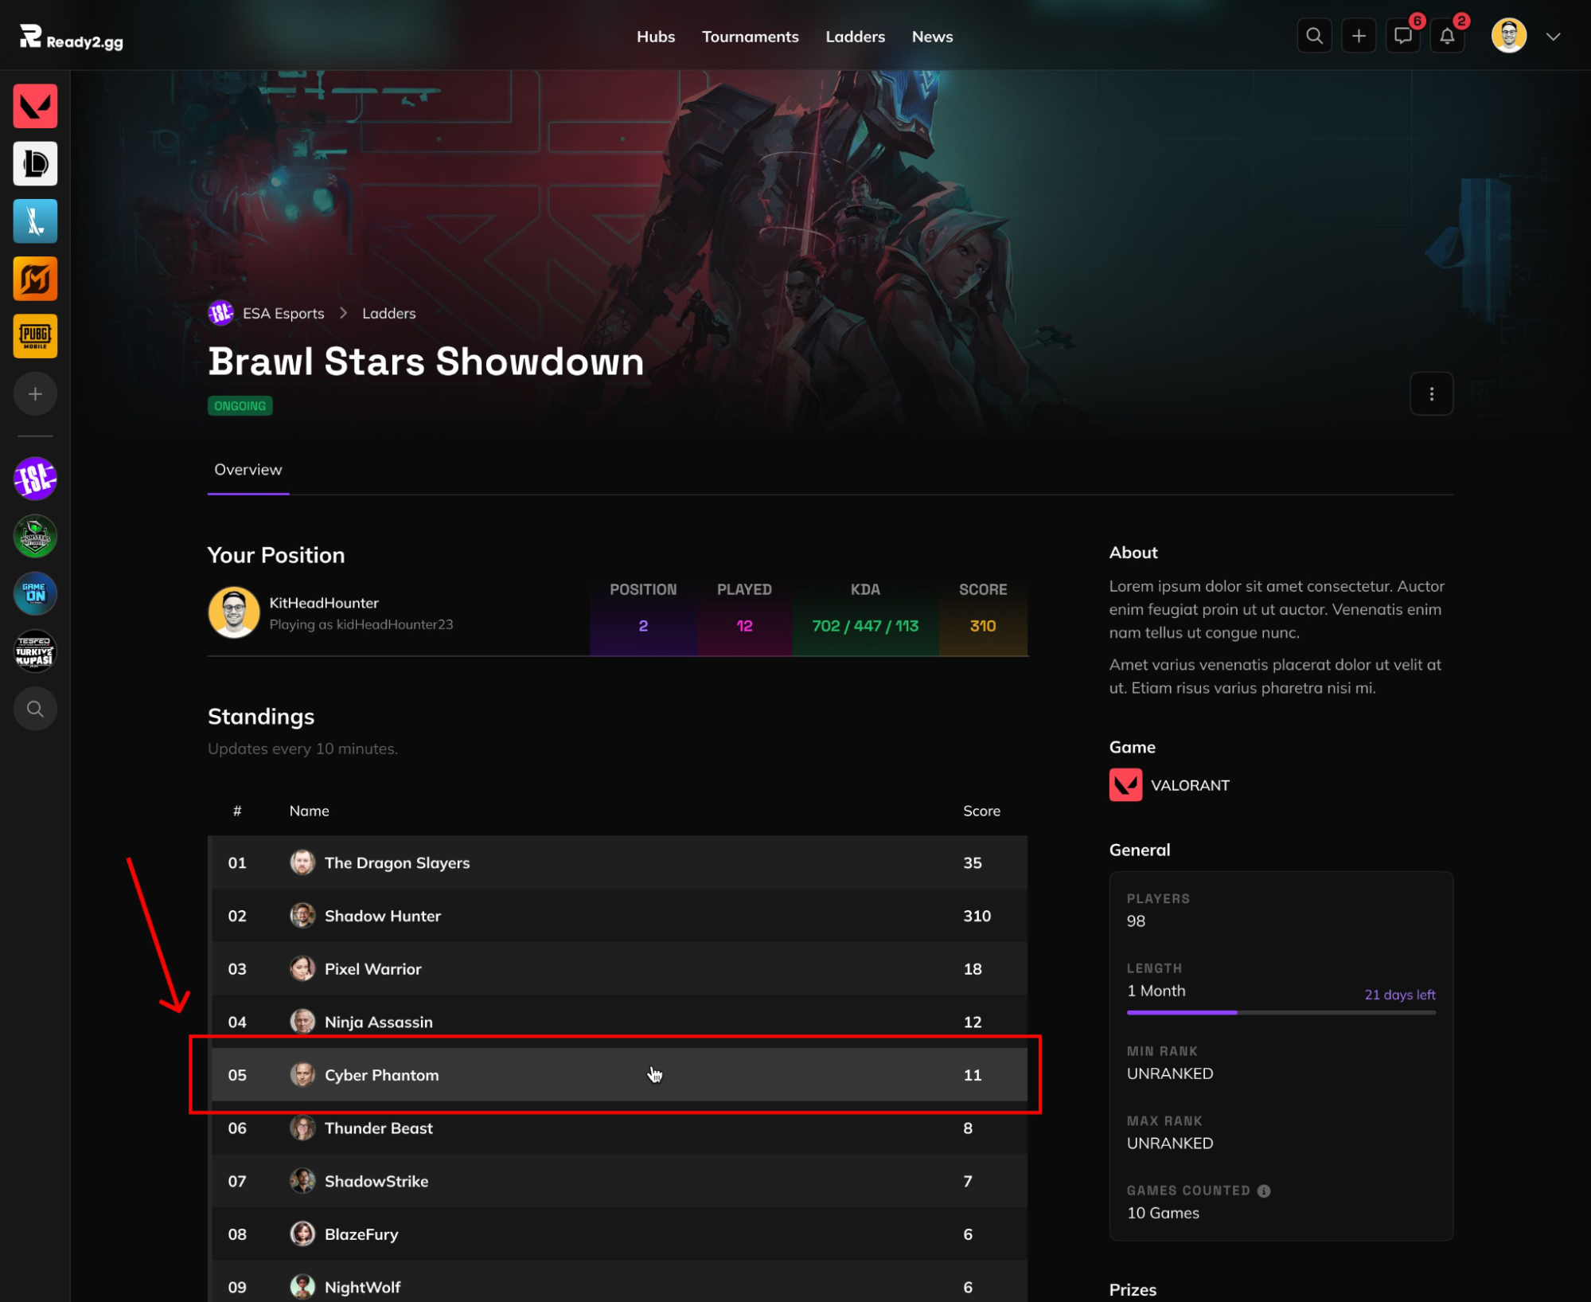Expand the user profile dropdown chevron

coord(1553,37)
